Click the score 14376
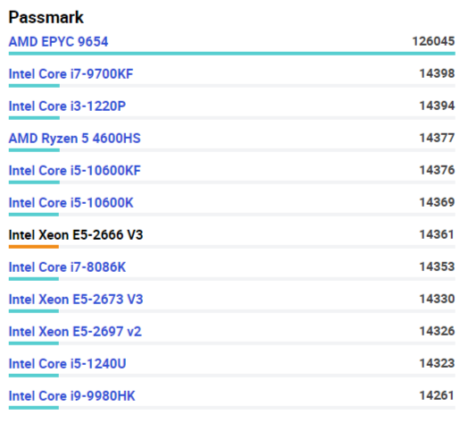468x424 pixels. (437, 171)
